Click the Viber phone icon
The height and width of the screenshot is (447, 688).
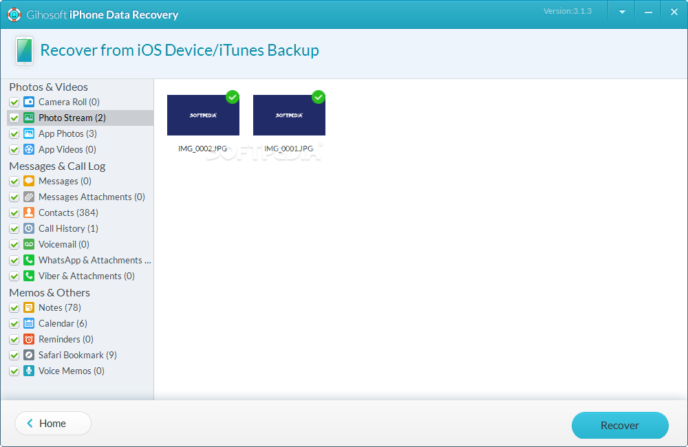(29, 276)
